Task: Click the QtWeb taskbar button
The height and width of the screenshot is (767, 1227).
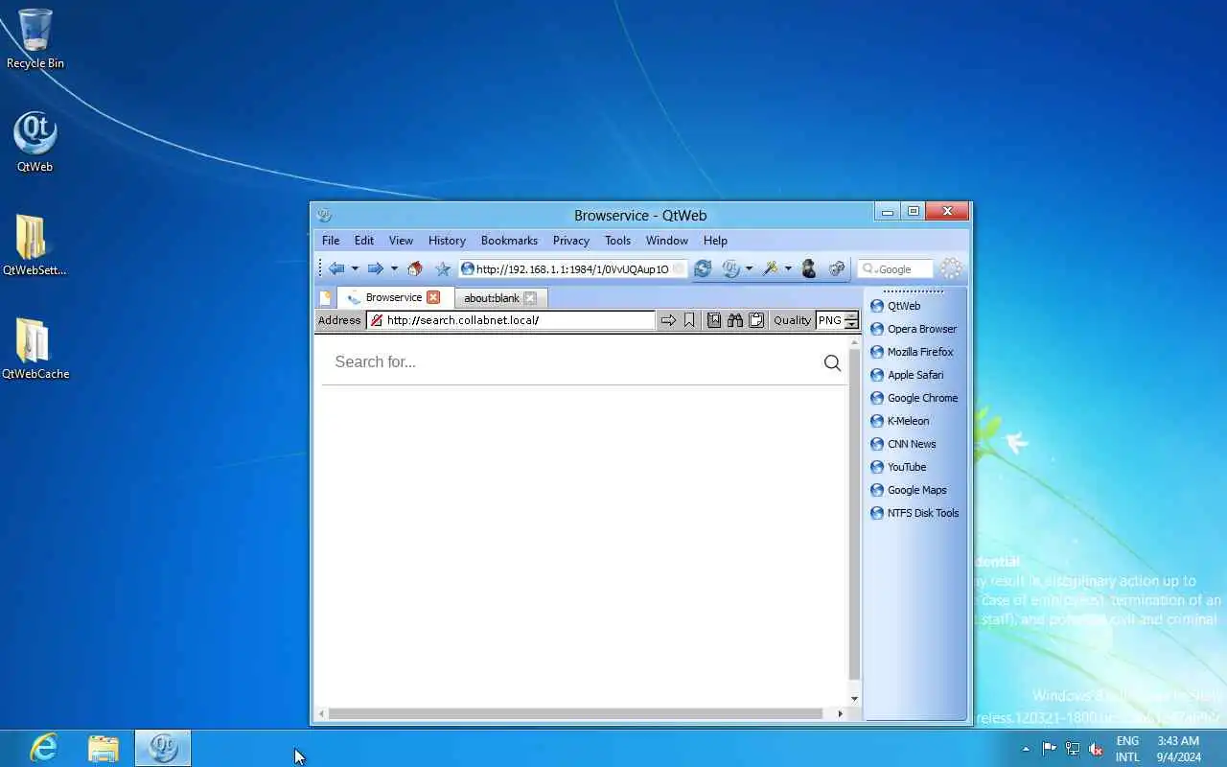Action: 163,748
